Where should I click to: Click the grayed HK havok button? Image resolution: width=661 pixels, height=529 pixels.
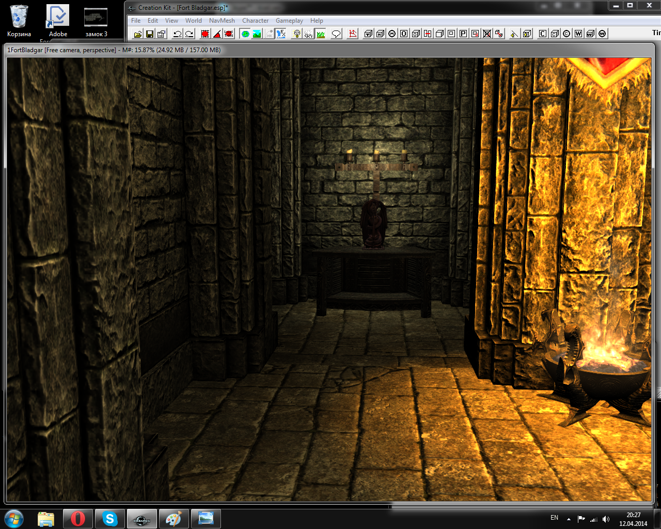(269, 34)
